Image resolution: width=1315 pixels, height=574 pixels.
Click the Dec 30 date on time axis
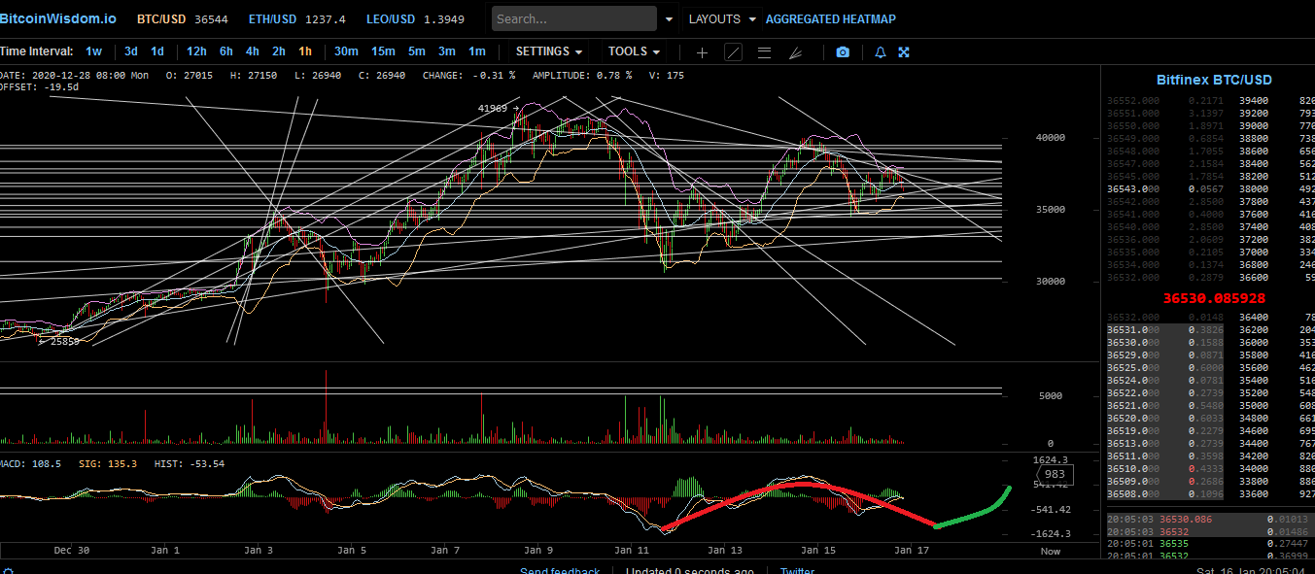(x=71, y=551)
